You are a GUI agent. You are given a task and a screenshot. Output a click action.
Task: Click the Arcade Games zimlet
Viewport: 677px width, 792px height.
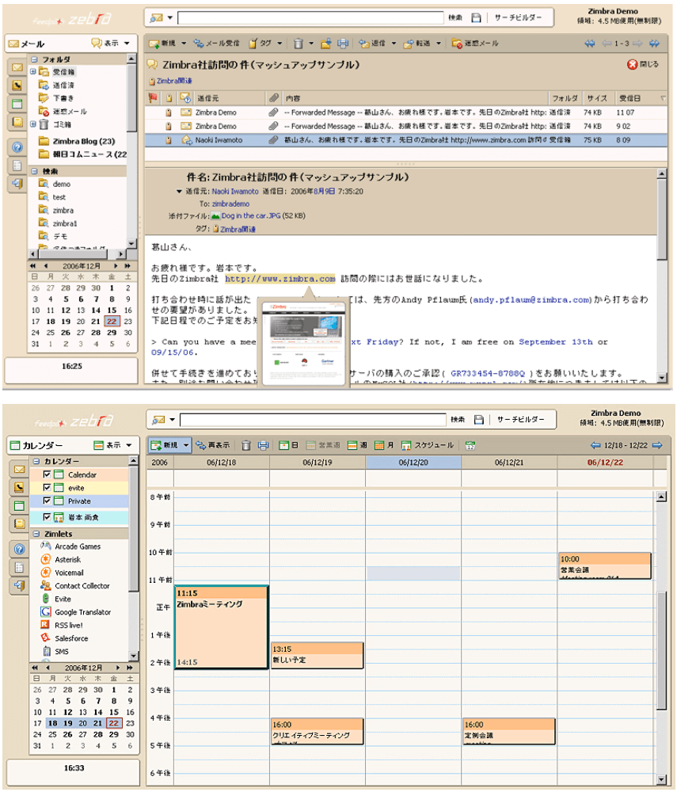(70, 546)
